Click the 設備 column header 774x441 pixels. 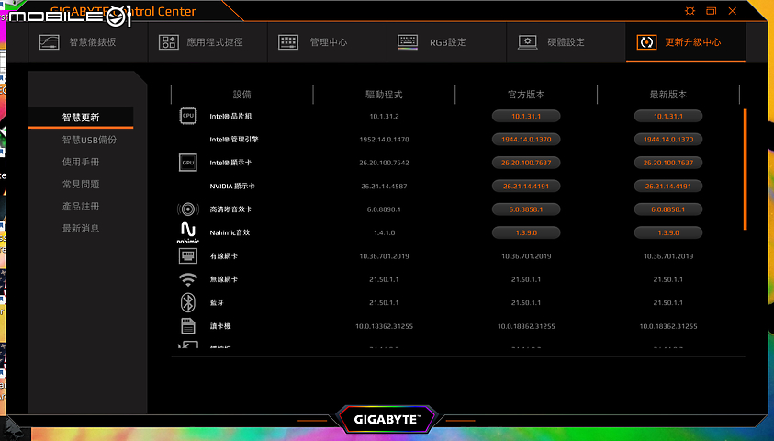[241, 95]
